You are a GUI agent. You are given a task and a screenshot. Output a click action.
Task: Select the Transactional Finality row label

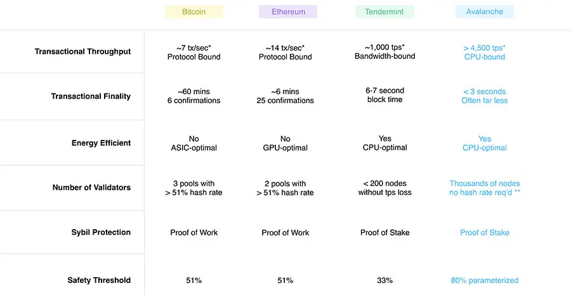(91, 96)
